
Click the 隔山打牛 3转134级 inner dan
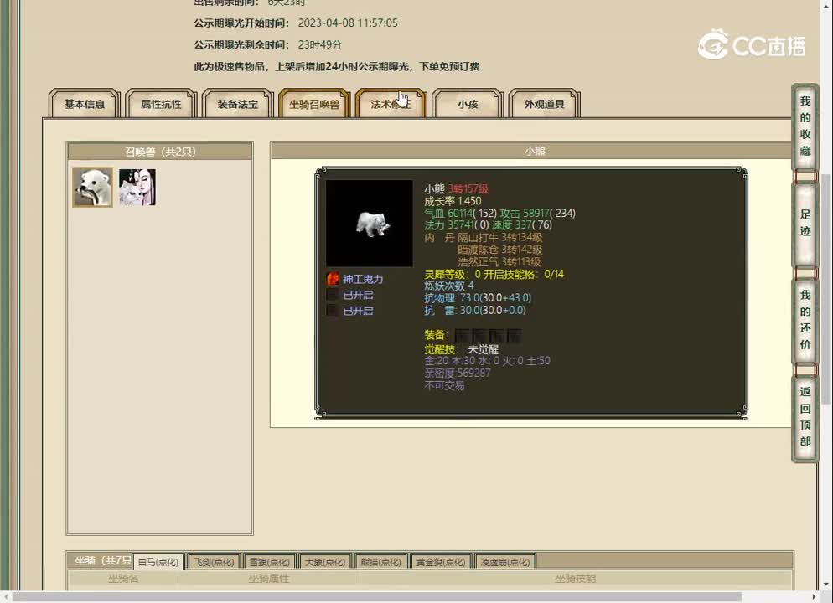pyautogui.click(x=500, y=237)
